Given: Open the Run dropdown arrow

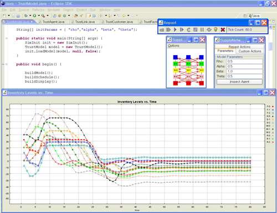Looking at the screenshot, I should click(x=39, y=15).
